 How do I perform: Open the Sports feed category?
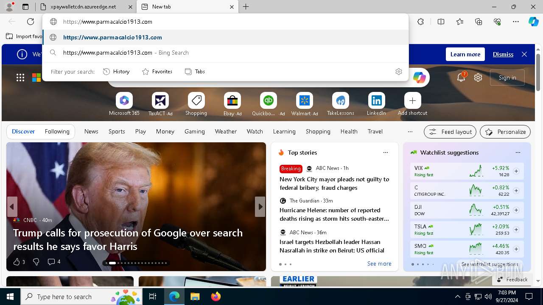(x=117, y=132)
